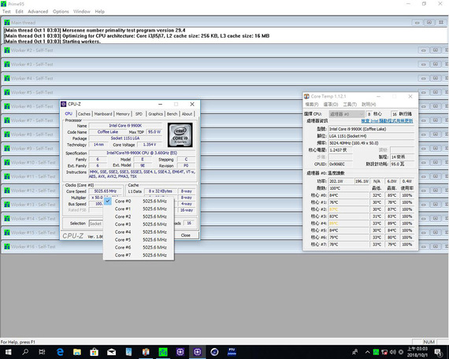The image size is (449, 359).
Task: Open the notification center icon
Action: tap(438, 352)
